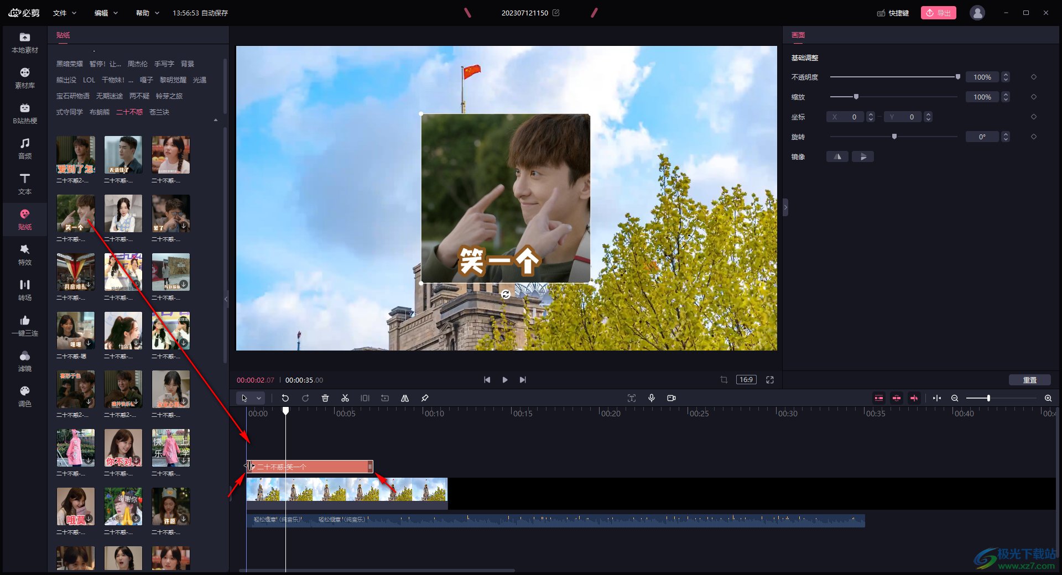Viewport: 1062px width, 575px height.
Task: Increase opacity value with stepper
Action: click(1006, 75)
